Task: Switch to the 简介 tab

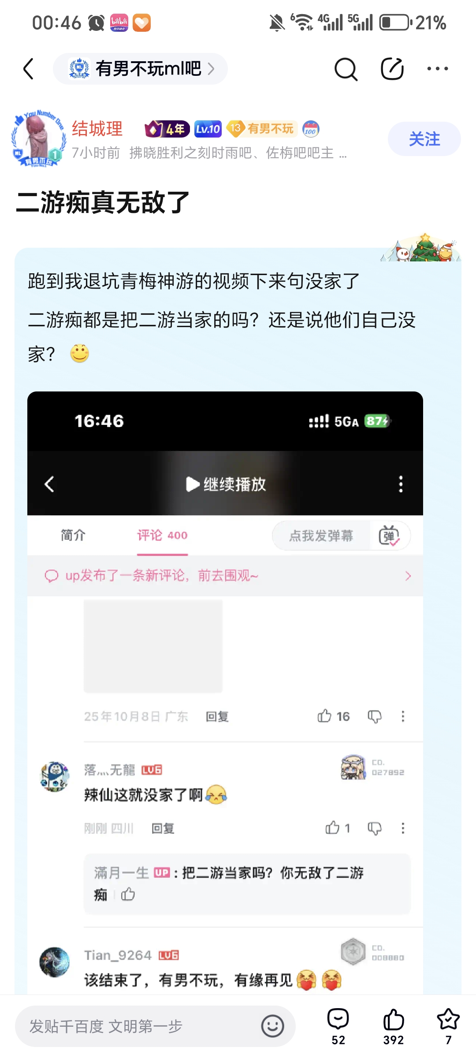Action: tap(73, 535)
